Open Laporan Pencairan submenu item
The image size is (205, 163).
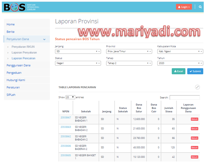23,58
